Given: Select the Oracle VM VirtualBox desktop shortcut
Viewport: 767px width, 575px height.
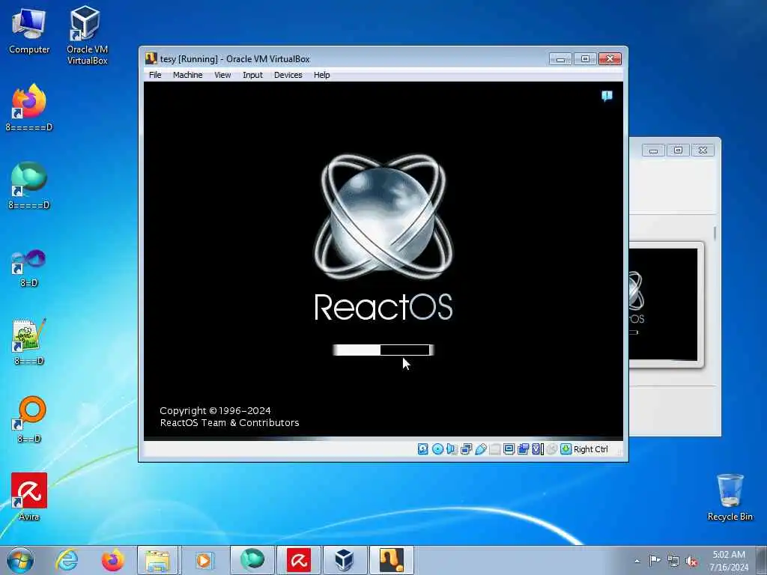Looking at the screenshot, I should pos(87,35).
